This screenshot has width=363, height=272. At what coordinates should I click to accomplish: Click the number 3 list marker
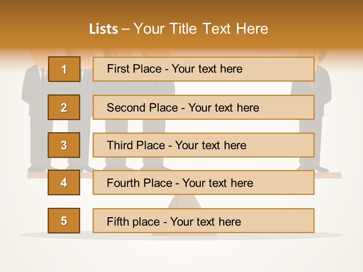64,145
